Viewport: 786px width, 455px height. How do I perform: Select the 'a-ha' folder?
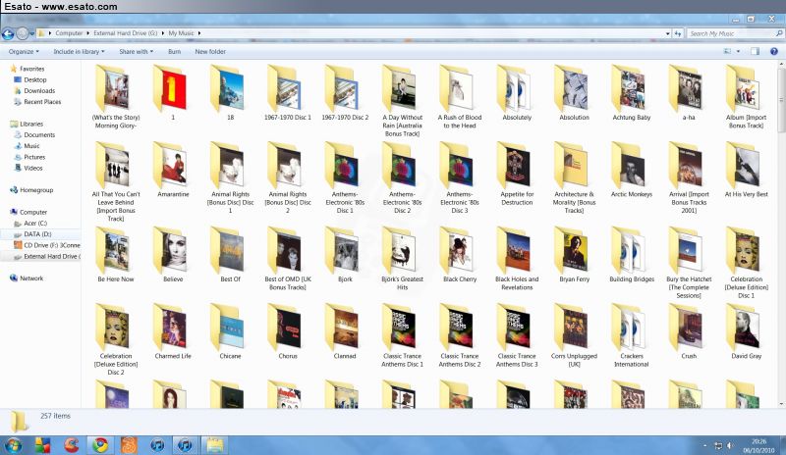click(689, 95)
